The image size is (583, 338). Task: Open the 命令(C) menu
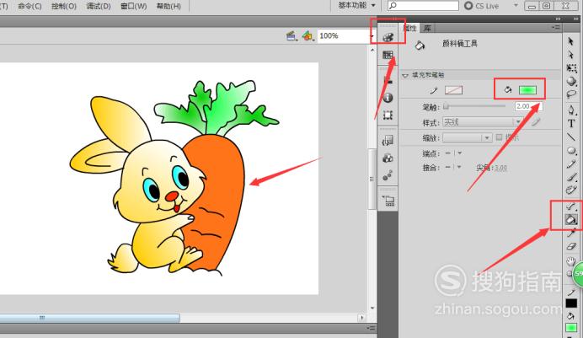[29, 6]
